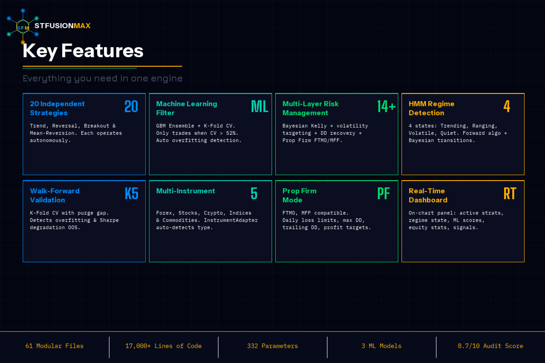Click the 'GBM Ensemble + K-Fold CV' description
The image size is (545, 363).
(x=199, y=133)
